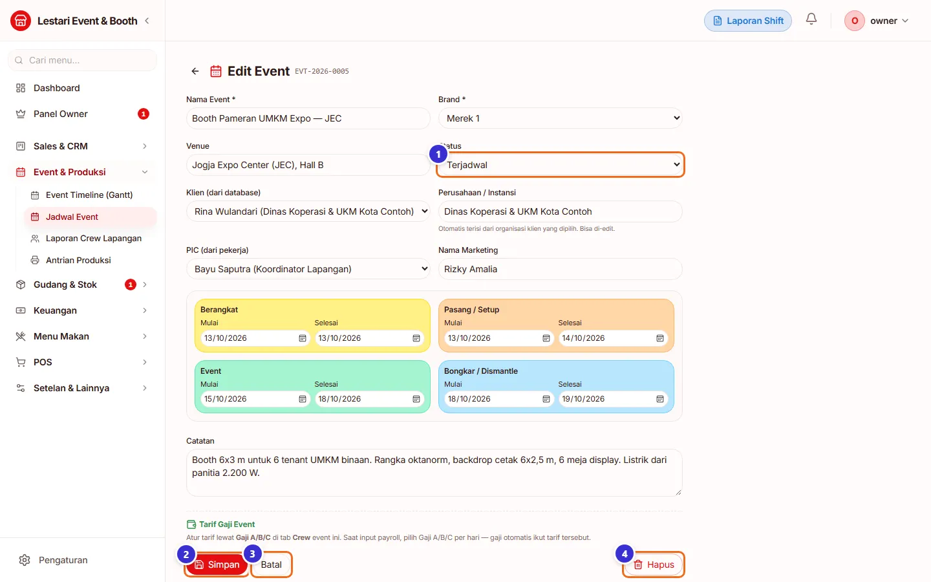The height and width of the screenshot is (582, 931).
Task: Click the Venue input field
Action: 308,165
